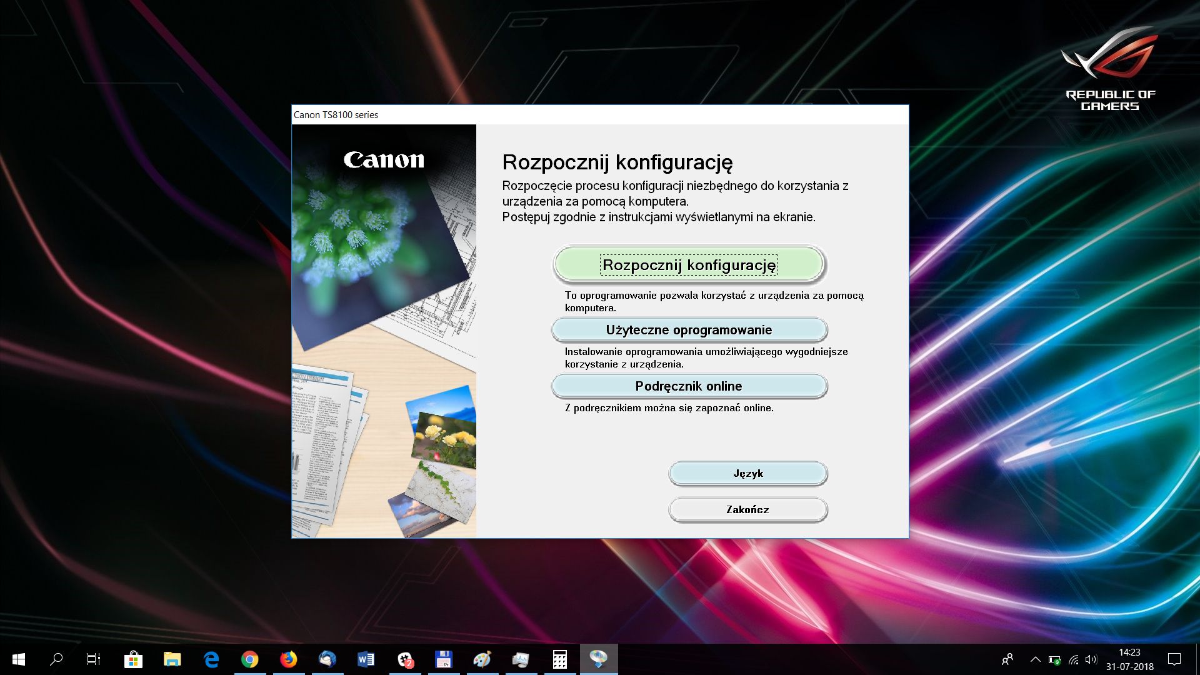
Task: Click the Rozpocznij konfigurację green button
Action: click(x=689, y=264)
